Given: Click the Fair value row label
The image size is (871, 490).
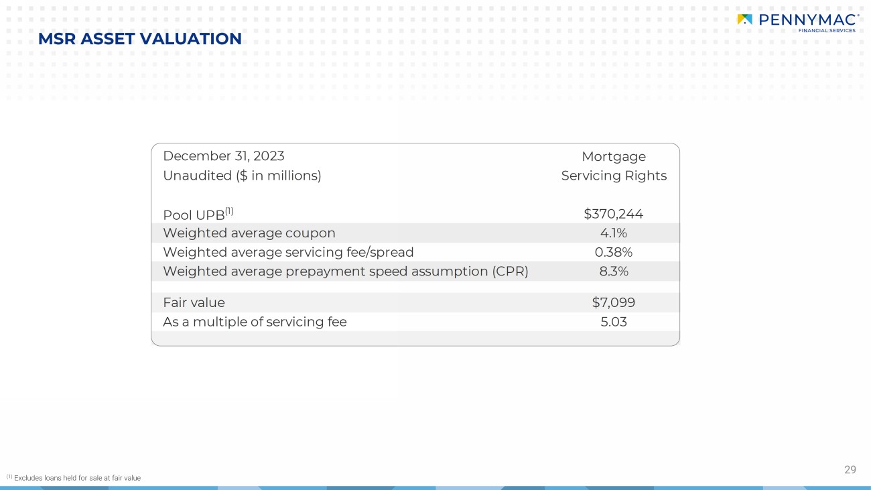Looking at the screenshot, I should tap(194, 302).
